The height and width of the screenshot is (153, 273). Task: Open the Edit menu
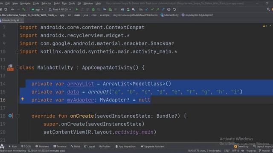8,3
